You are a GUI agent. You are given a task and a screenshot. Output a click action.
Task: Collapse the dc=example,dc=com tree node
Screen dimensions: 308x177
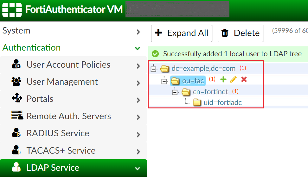[154, 69]
